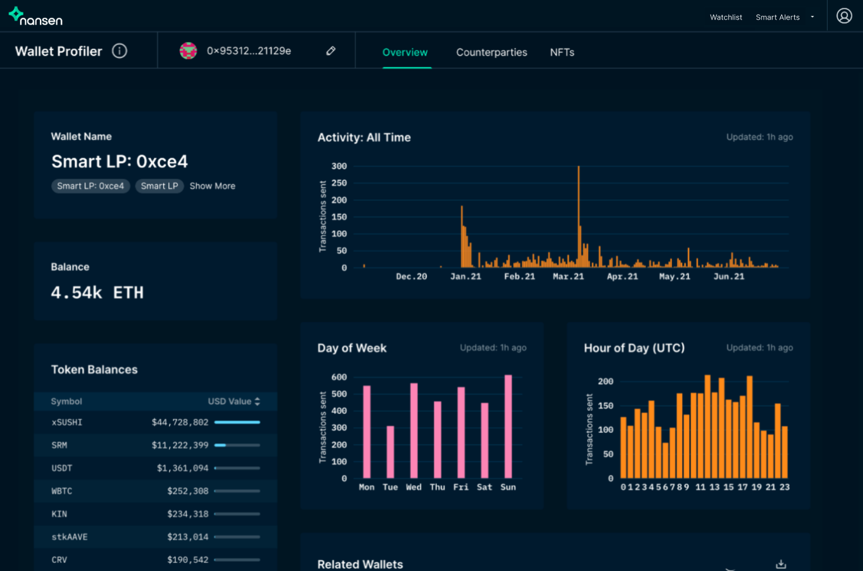863x571 pixels.
Task: Click the Sunday bar in Day of Week chart
Action: tap(508, 426)
